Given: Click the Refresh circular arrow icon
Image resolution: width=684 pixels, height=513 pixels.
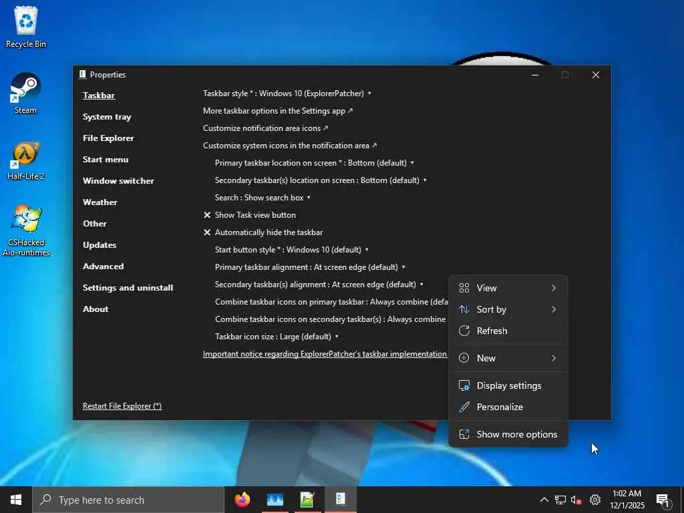Looking at the screenshot, I should click(x=464, y=331).
